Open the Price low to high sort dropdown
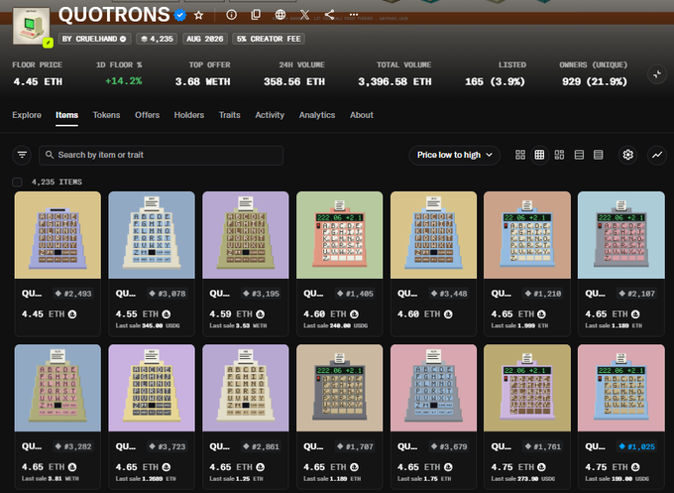Image resolution: width=674 pixels, height=493 pixels. pos(454,155)
